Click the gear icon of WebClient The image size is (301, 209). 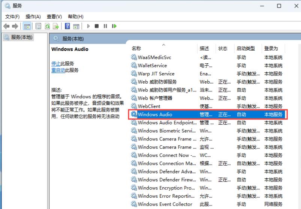134,106
